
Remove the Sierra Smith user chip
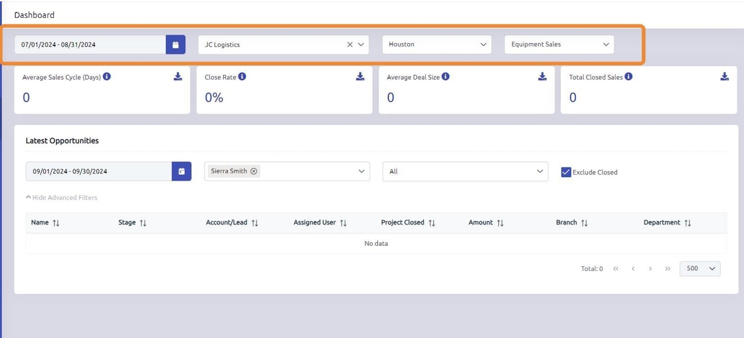point(254,171)
